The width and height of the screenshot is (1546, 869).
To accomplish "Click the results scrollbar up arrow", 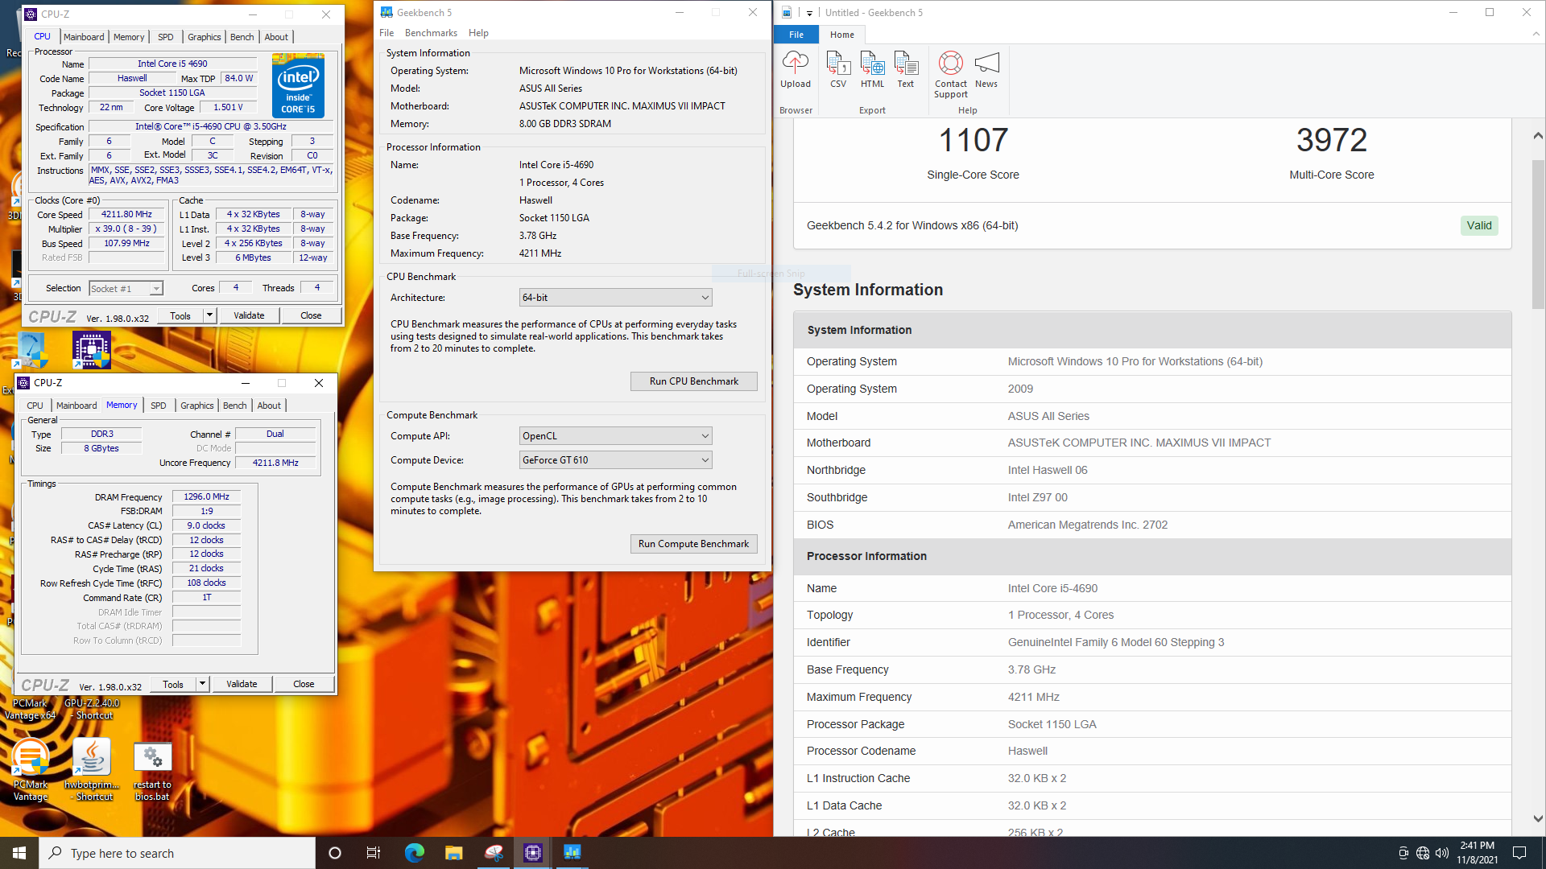I will 1537,136.
